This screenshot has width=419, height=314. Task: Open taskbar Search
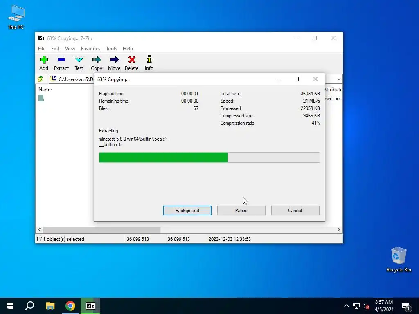[29, 306]
